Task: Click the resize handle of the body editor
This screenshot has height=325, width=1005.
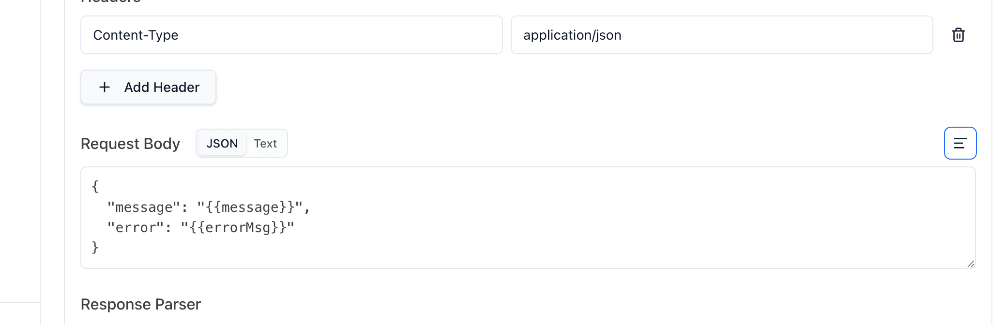Action: 971,264
